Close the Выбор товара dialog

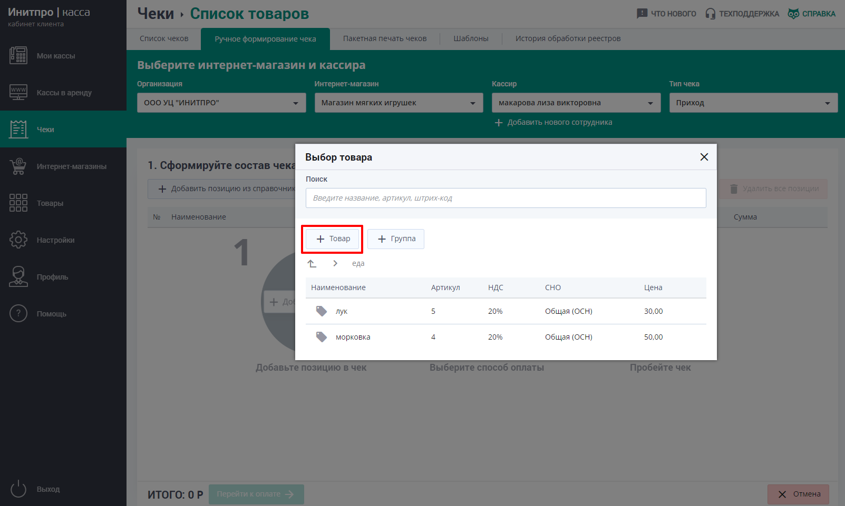pyautogui.click(x=704, y=157)
